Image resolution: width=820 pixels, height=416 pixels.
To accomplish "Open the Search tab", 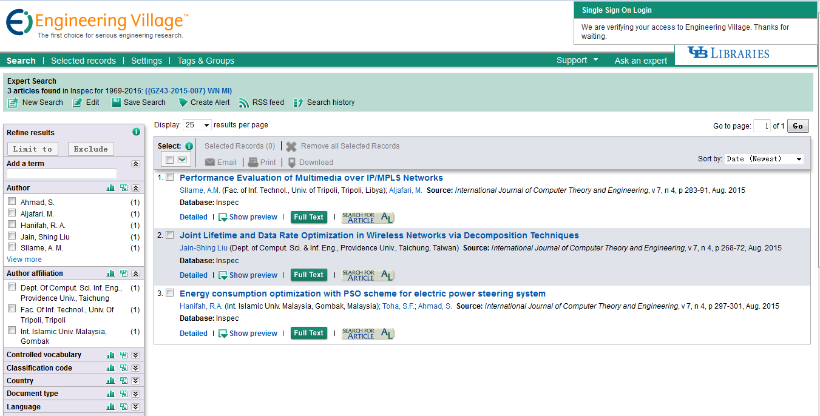I will coord(21,61).
